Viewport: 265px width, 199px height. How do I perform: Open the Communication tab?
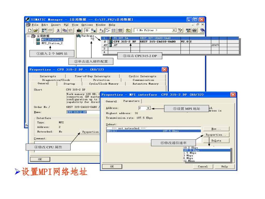pos(143,80)
